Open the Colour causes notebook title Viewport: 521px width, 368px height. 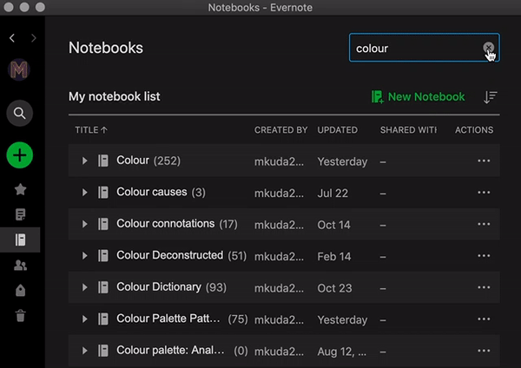point(151,192)
